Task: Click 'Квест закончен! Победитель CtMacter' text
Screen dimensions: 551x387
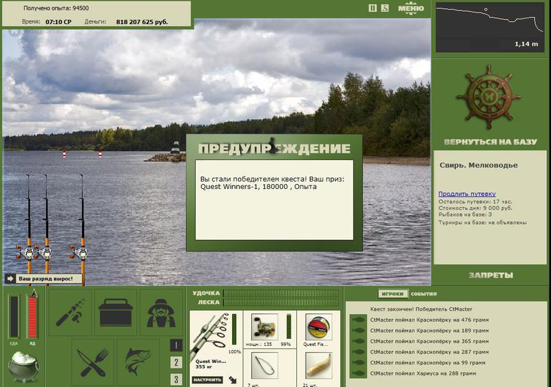Action: [x=421, y=309]
